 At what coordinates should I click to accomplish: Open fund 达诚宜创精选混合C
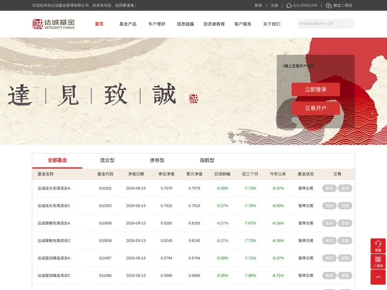coord(54,275)
